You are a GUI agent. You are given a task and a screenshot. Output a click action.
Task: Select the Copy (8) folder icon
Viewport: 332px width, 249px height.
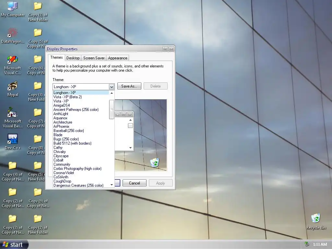(36, 145)
